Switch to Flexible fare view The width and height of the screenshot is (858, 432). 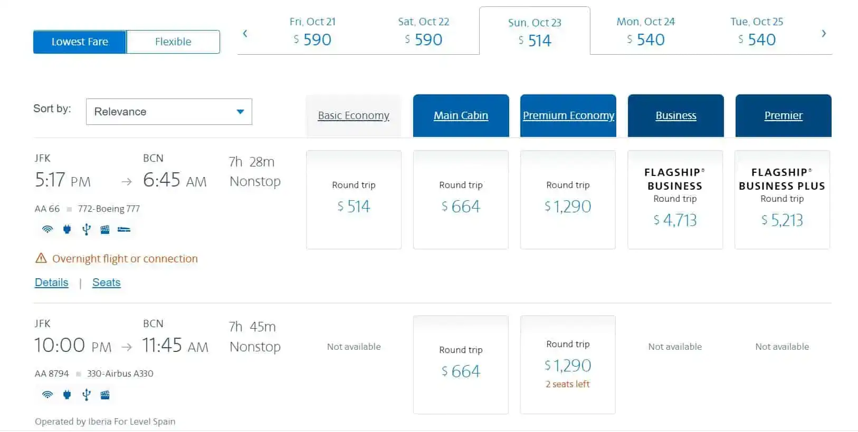tap(173, 42)
